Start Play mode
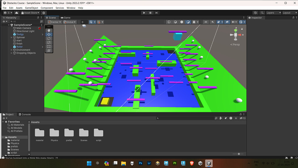This screenshot has width=298, height=168. tap(144, 13)
